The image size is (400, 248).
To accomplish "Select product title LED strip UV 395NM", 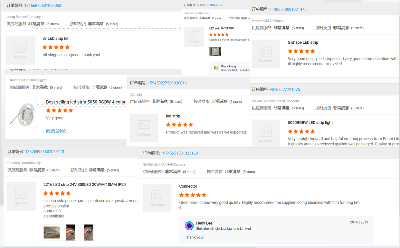I will tap(222, 28).
